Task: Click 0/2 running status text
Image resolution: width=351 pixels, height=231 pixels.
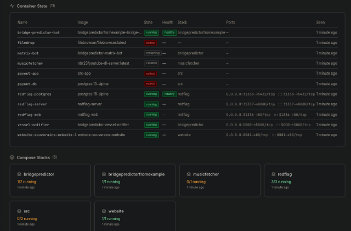Action: tap(27, 219)
